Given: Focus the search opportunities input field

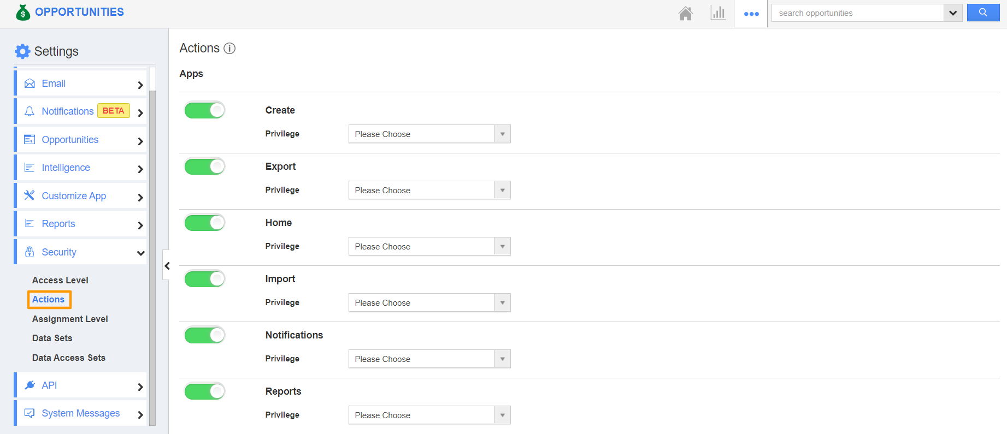Looking at the screenshot, I should [857, 13].
